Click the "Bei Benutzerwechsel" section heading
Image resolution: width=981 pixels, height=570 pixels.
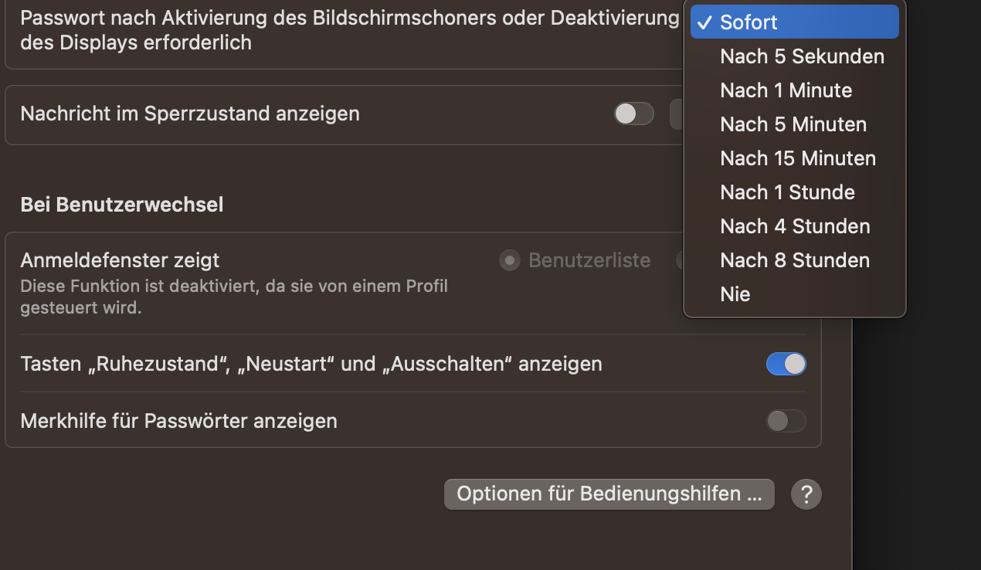(x=122, y=205)
